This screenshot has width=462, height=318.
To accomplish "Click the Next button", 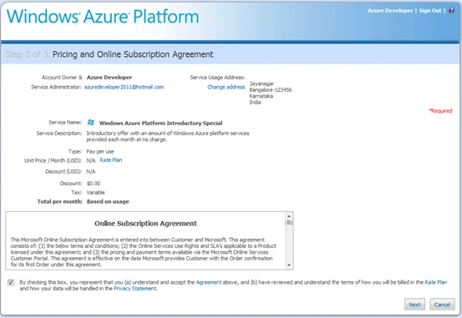I will (x=414, y=305).
